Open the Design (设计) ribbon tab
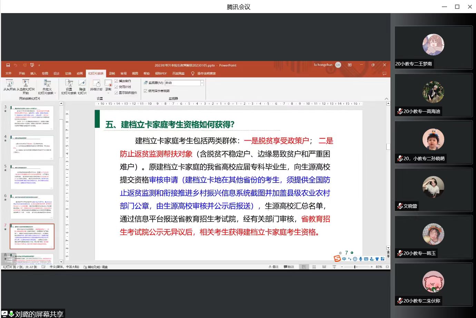The height and width of the screenshot is (318, 476). [57, 73]
